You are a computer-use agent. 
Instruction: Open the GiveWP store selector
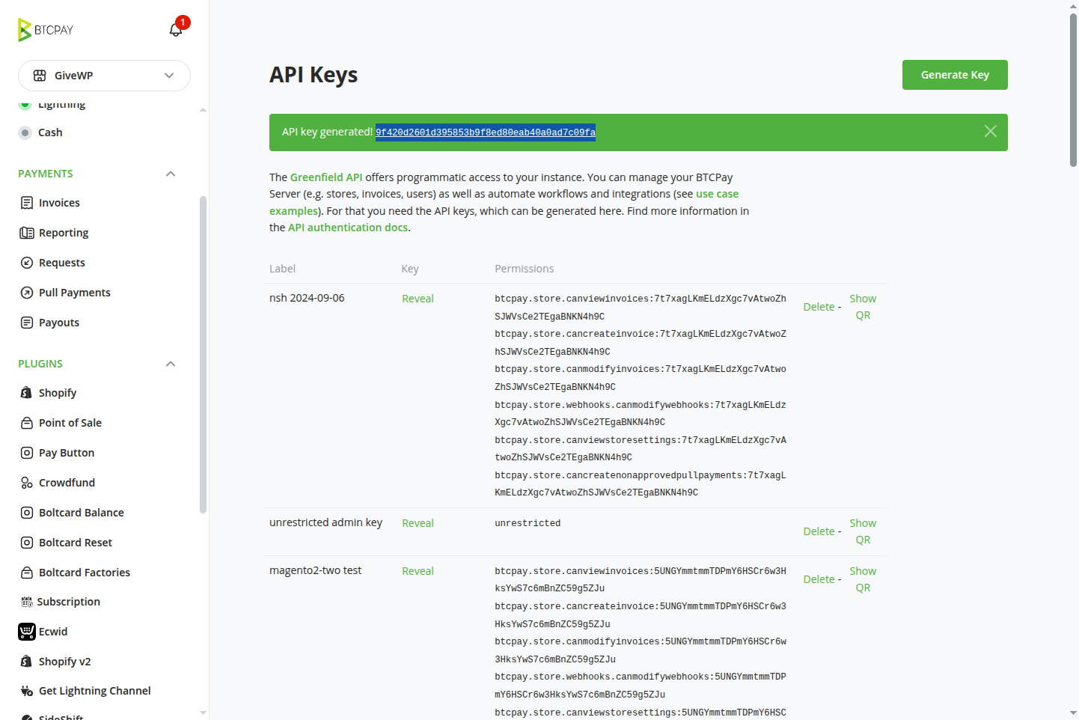[x=104, y=76]
